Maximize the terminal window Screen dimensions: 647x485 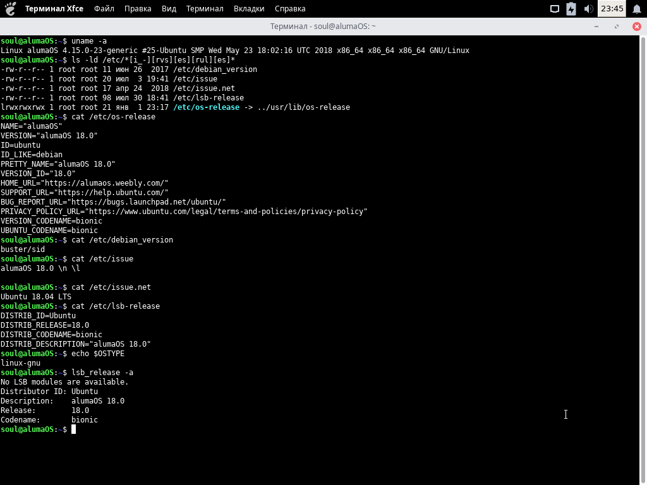(x=617, y=27)
